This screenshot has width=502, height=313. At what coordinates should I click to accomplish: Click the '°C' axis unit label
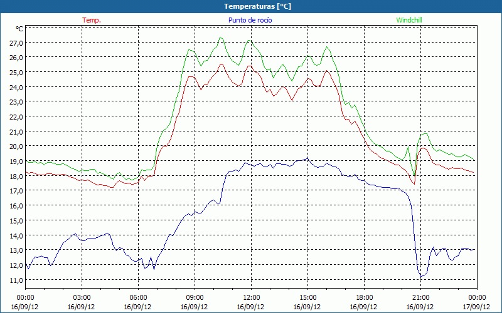(x=19, y=29)
